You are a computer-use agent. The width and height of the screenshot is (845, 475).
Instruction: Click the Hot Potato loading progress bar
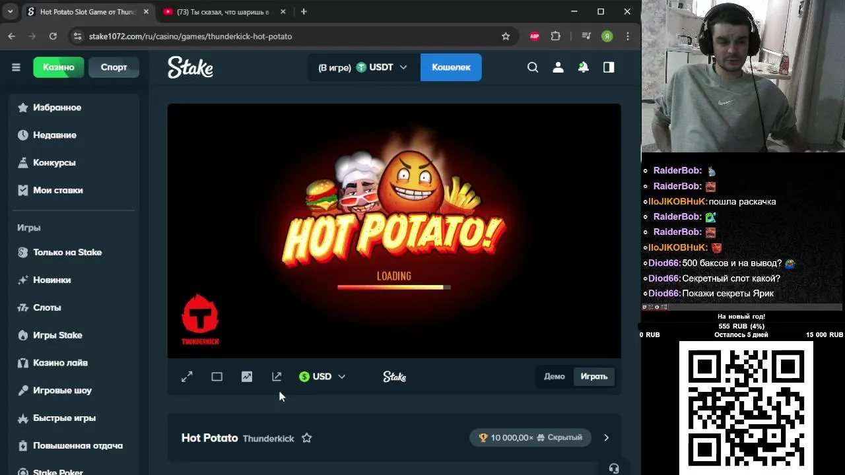click(394, 287)
